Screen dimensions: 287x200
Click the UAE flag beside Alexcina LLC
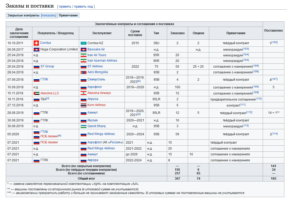(x=36, y=93)
